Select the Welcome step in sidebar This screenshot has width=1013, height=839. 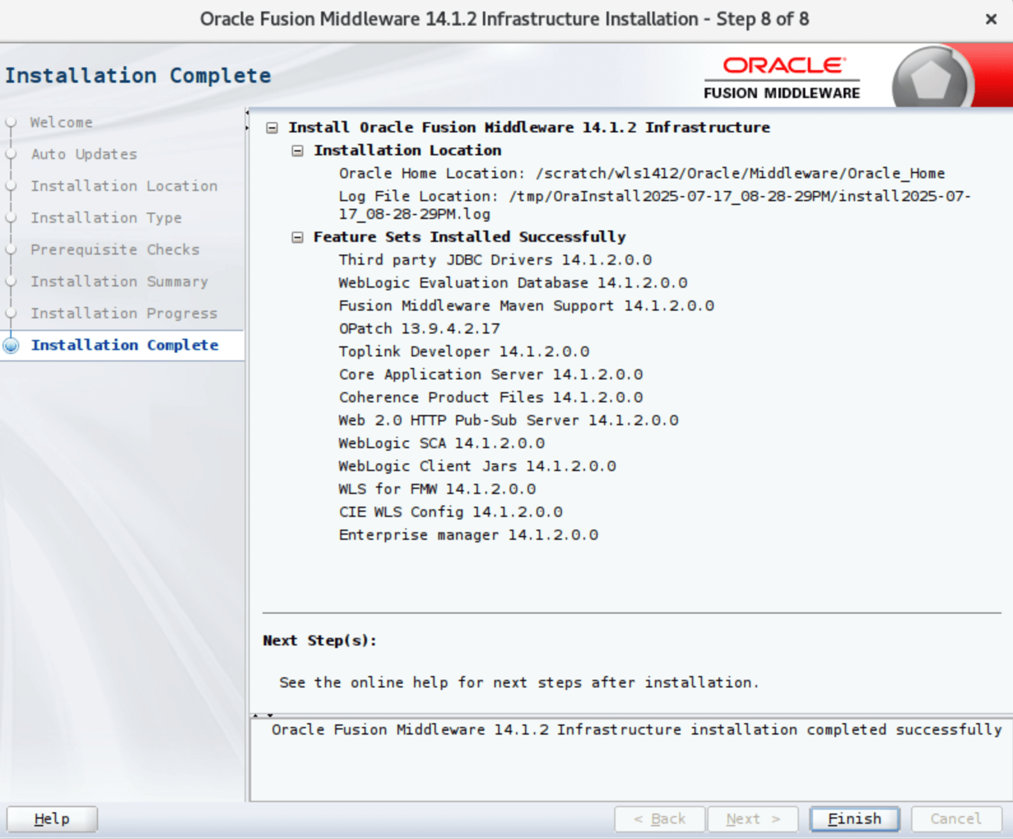(x=61, y=122)
